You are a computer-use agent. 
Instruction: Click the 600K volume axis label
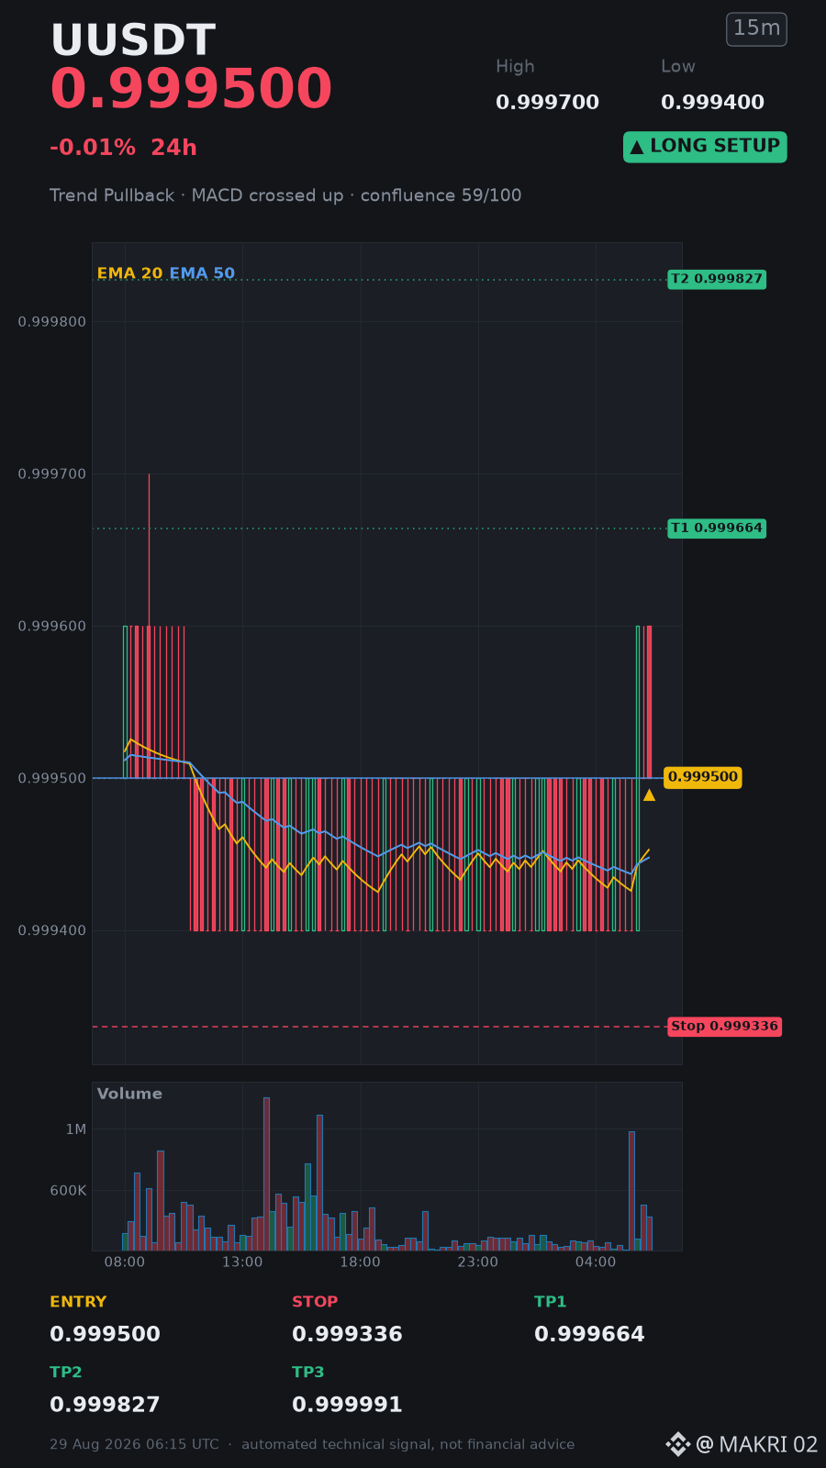(x=69, y=1191)
